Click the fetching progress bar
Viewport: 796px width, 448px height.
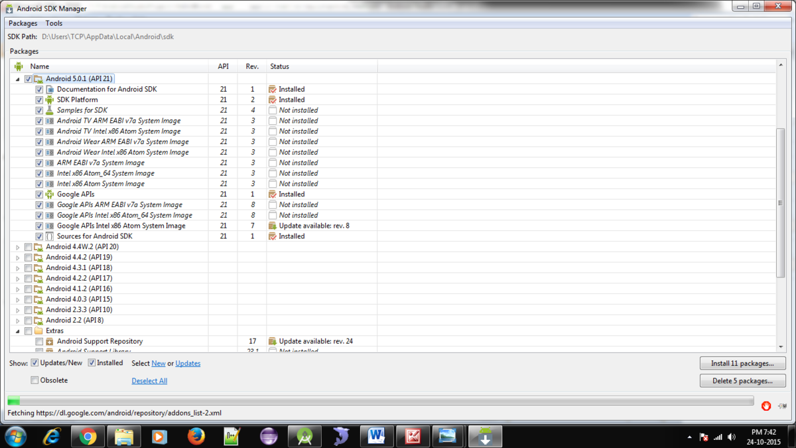[x=380, y=401]
